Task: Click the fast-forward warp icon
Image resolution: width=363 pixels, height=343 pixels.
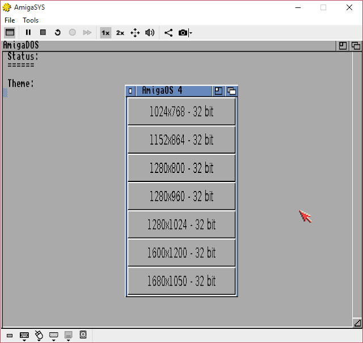Action: coord(87,33)
